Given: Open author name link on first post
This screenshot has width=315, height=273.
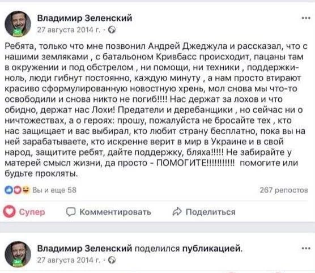Looking at the screenshot, I should tap(84, 18).
